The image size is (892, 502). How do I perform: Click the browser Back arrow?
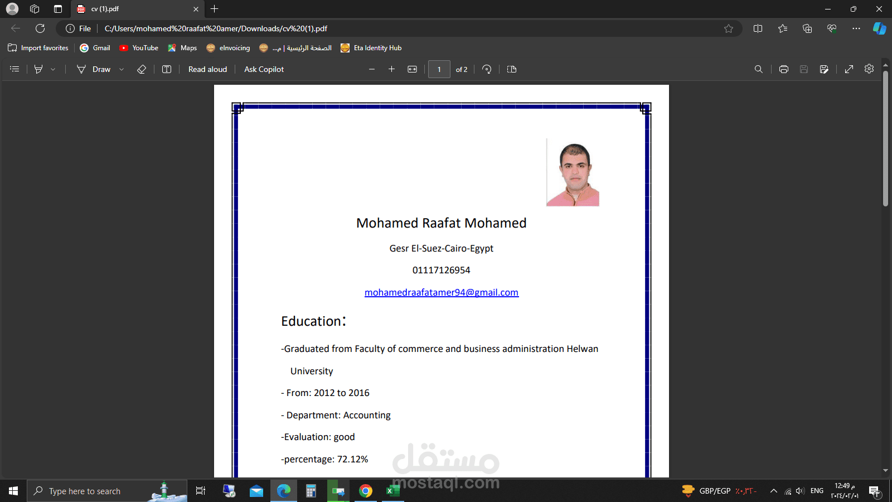point(16,28)
